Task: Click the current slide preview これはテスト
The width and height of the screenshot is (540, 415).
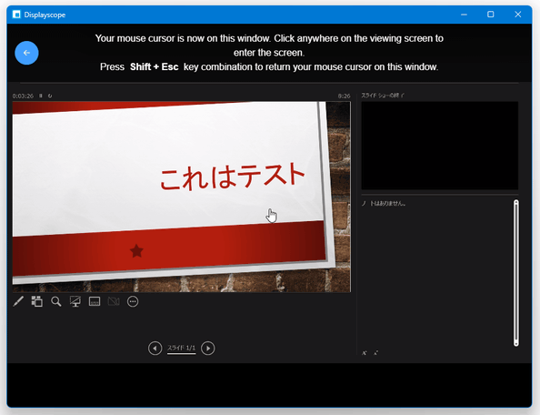Action: coord(182,197)
